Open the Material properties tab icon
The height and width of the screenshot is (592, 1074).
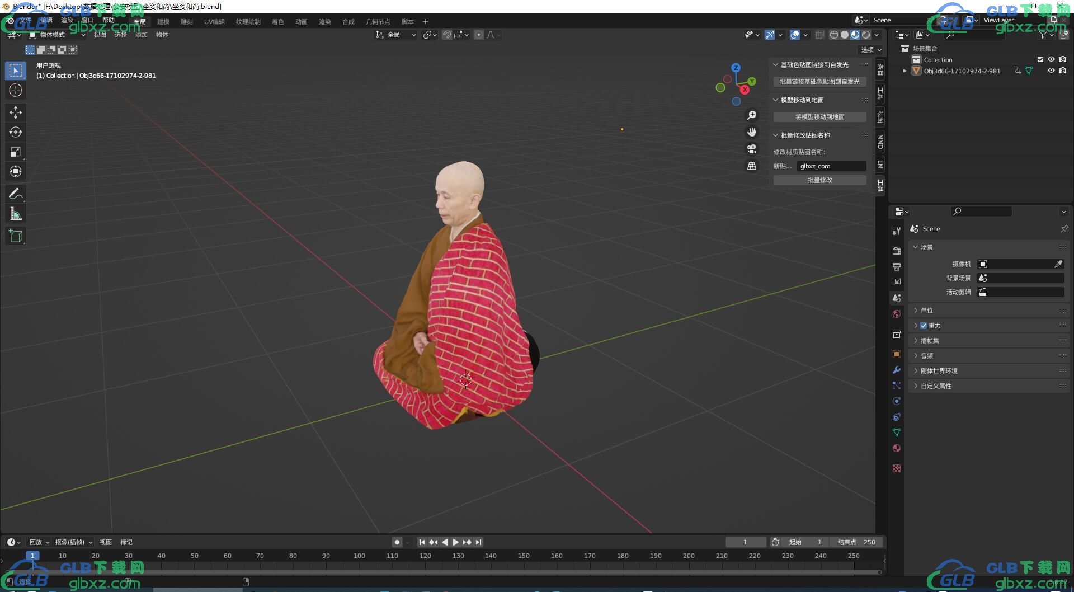pos(897,448)
